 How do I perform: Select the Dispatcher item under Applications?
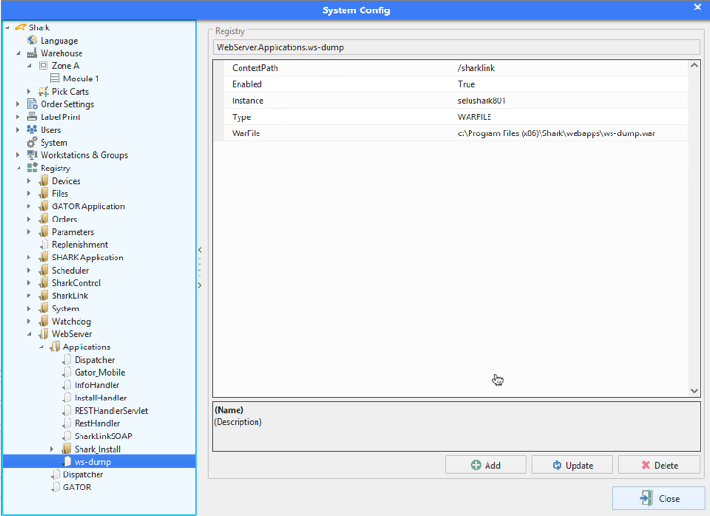pos(94,360)
